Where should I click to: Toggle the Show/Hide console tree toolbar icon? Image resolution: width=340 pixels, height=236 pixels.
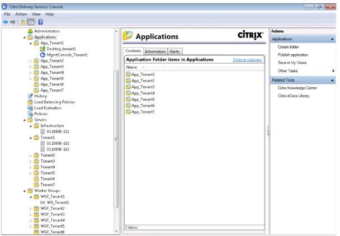pyautogui.click(x=31, y=22)
